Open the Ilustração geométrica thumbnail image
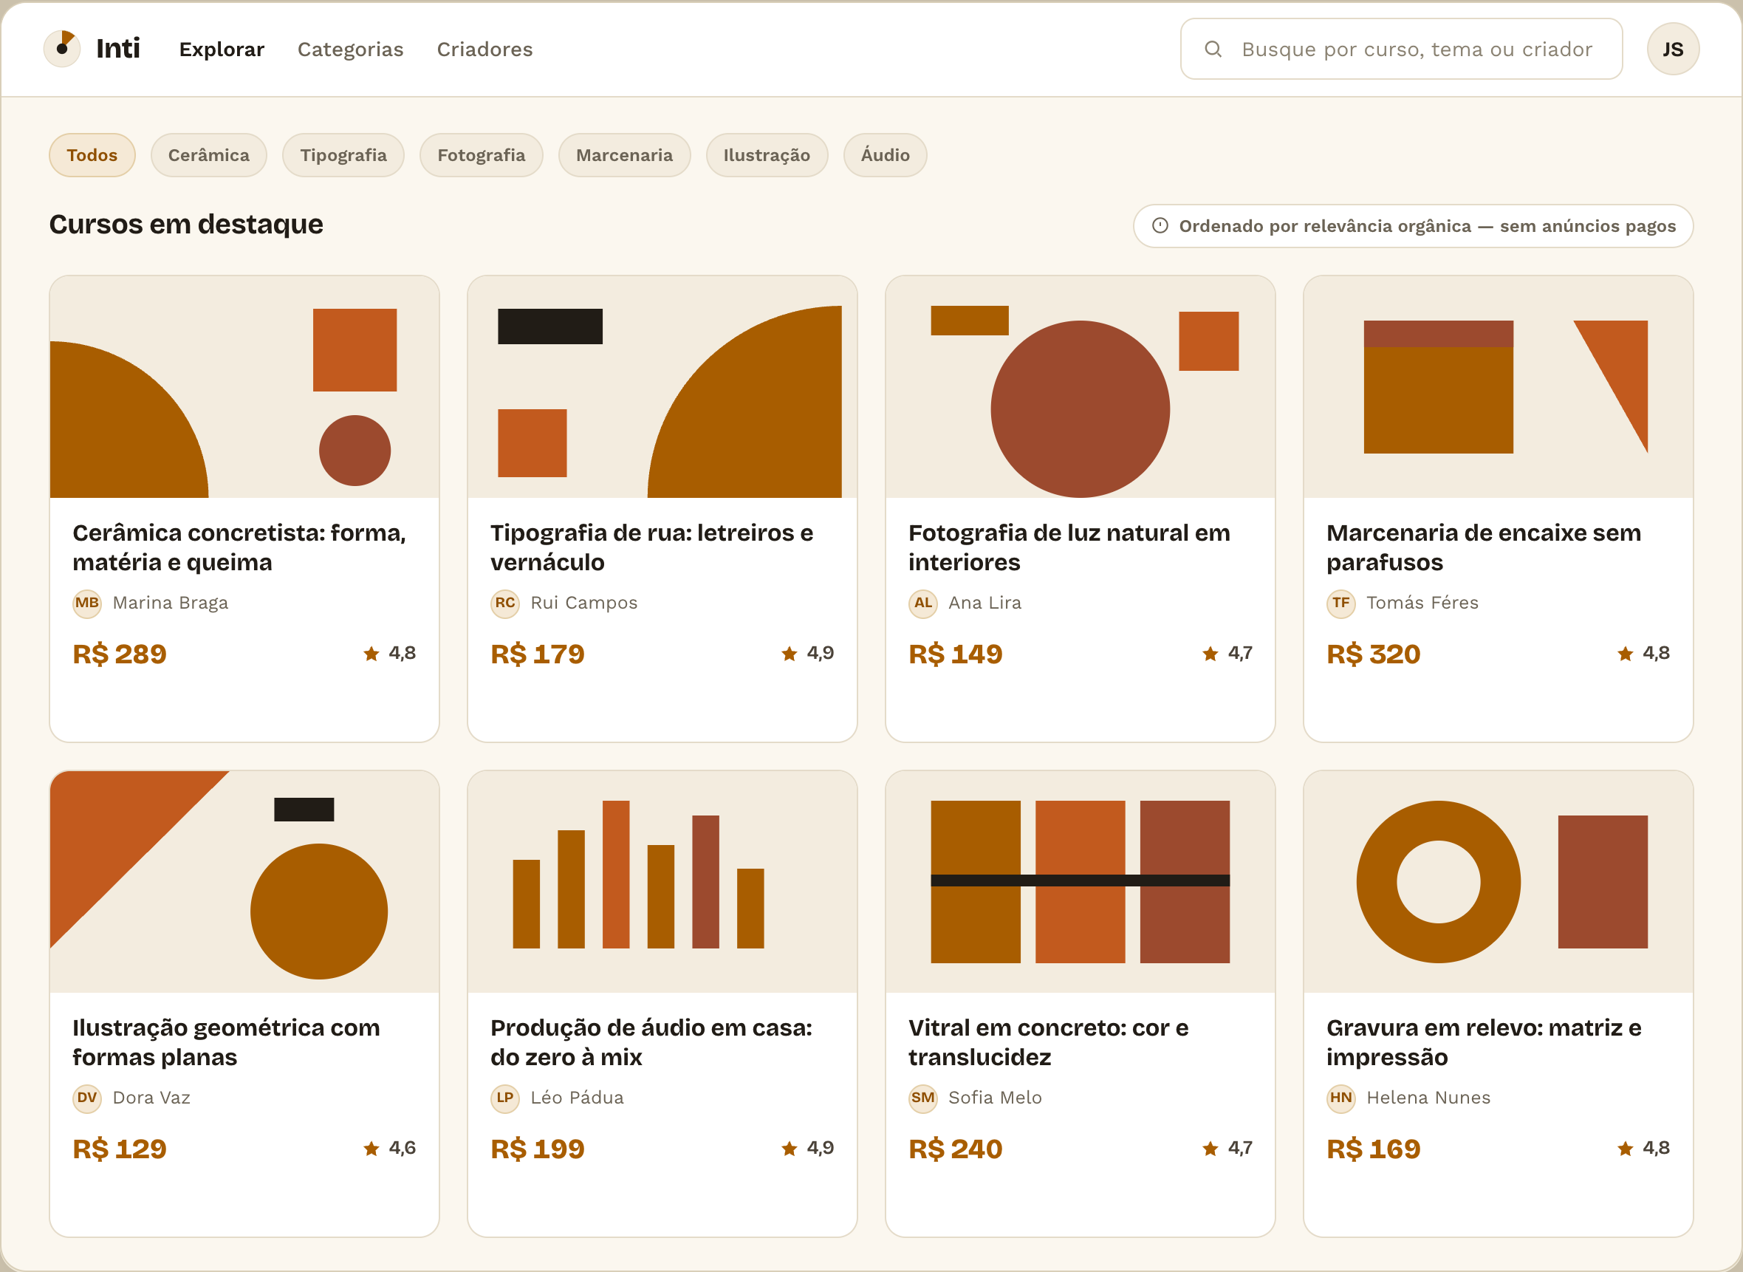1743x1272 pixels. pos(244,883)
